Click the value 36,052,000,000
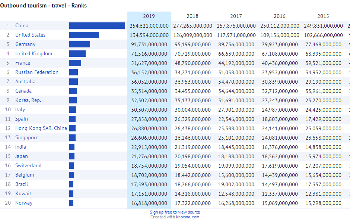Viewport: 350px width, 224px height. 149,82
